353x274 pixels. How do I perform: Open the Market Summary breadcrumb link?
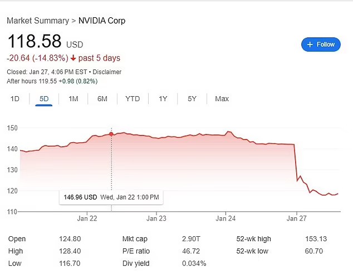38,21
